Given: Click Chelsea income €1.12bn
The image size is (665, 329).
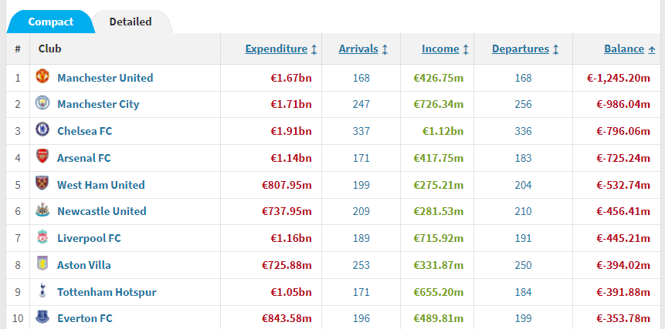Looking at the screenshot, I should pos(443,131).
